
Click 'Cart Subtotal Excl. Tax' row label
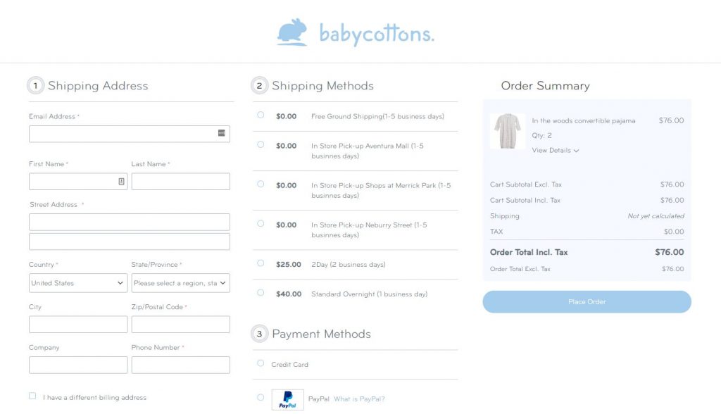pyautogui.click(x=526, y=184)
